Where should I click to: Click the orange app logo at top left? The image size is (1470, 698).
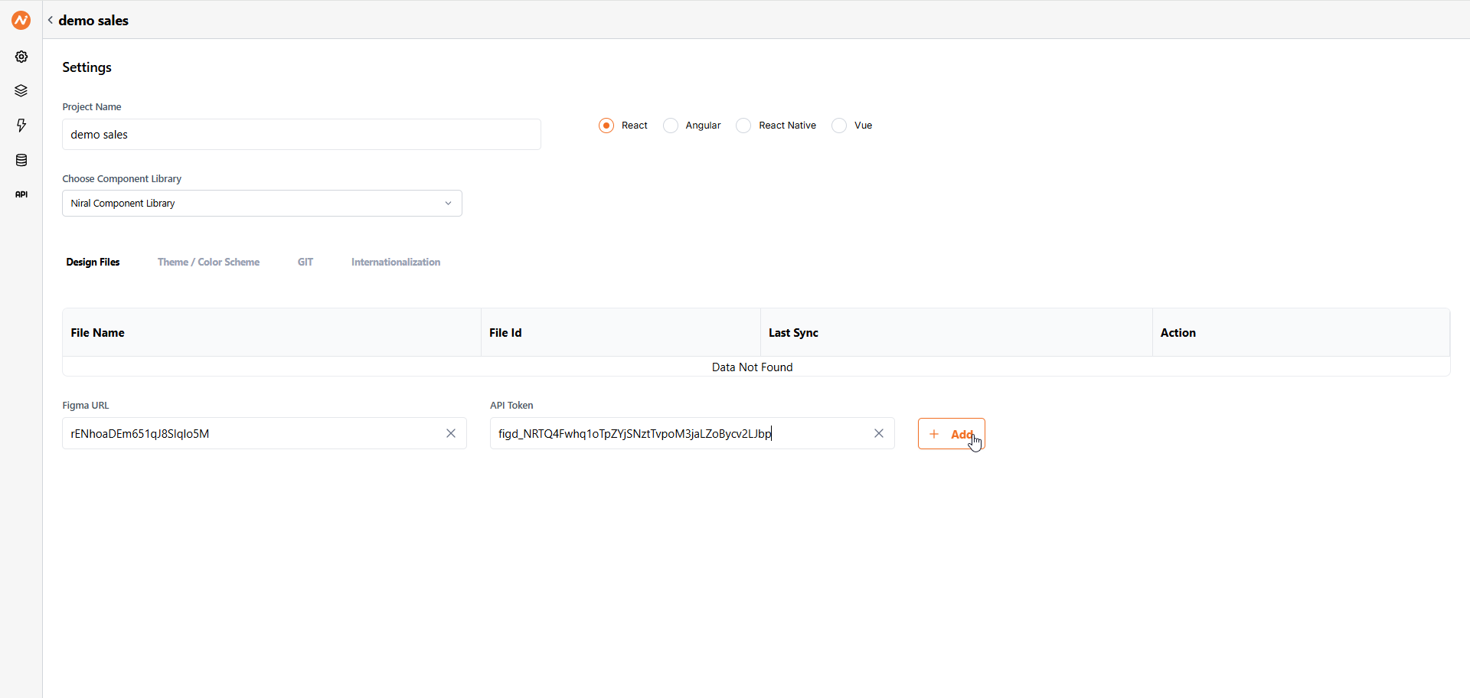pos(21,20)
